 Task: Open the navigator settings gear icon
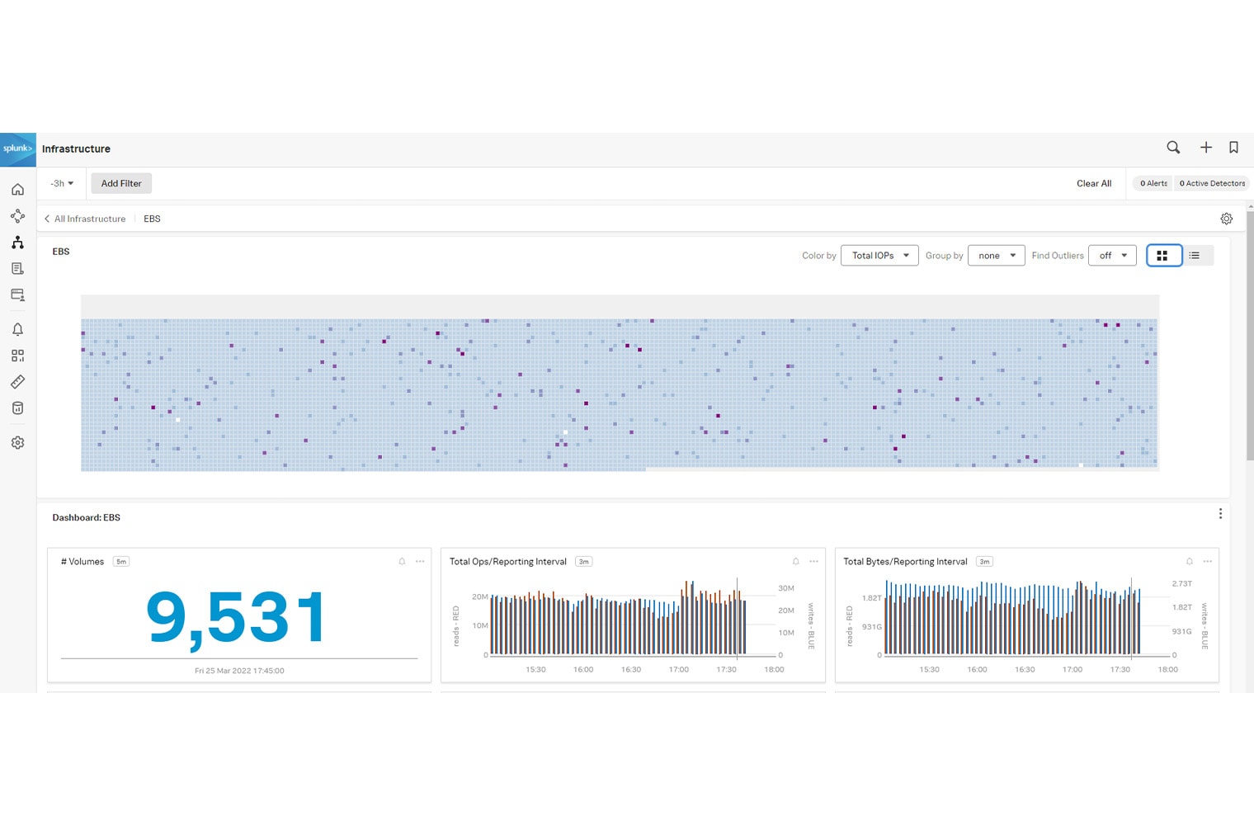click(x=1226, y=219)
